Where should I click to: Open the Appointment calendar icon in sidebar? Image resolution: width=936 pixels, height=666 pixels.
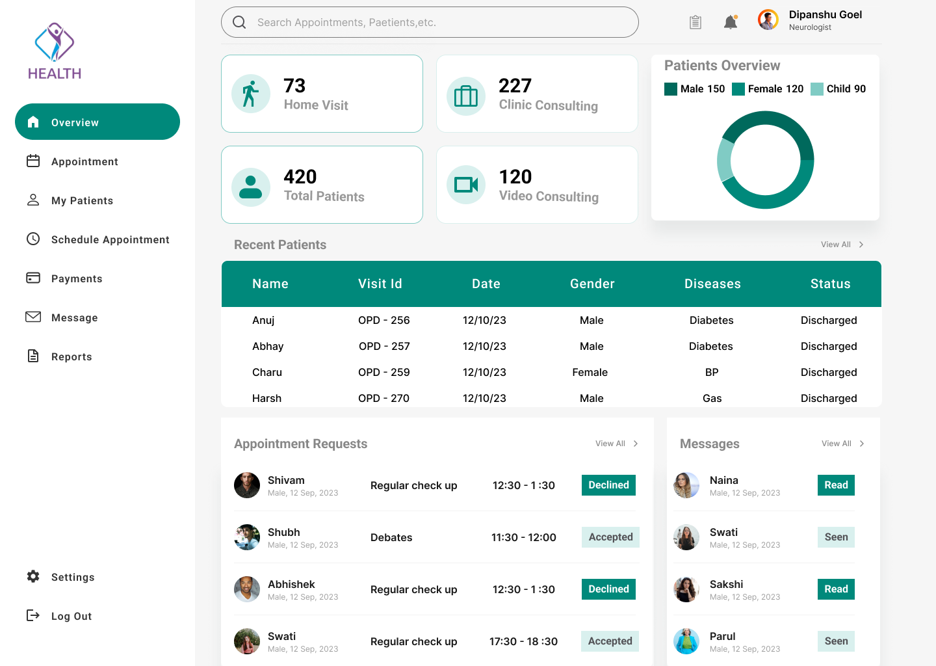[x=34, y=161]
